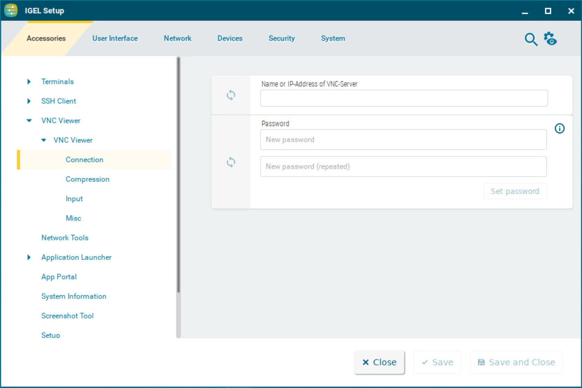
Task: Reset the VNC-Server address using its refresh icon
Action: [231, 95]
